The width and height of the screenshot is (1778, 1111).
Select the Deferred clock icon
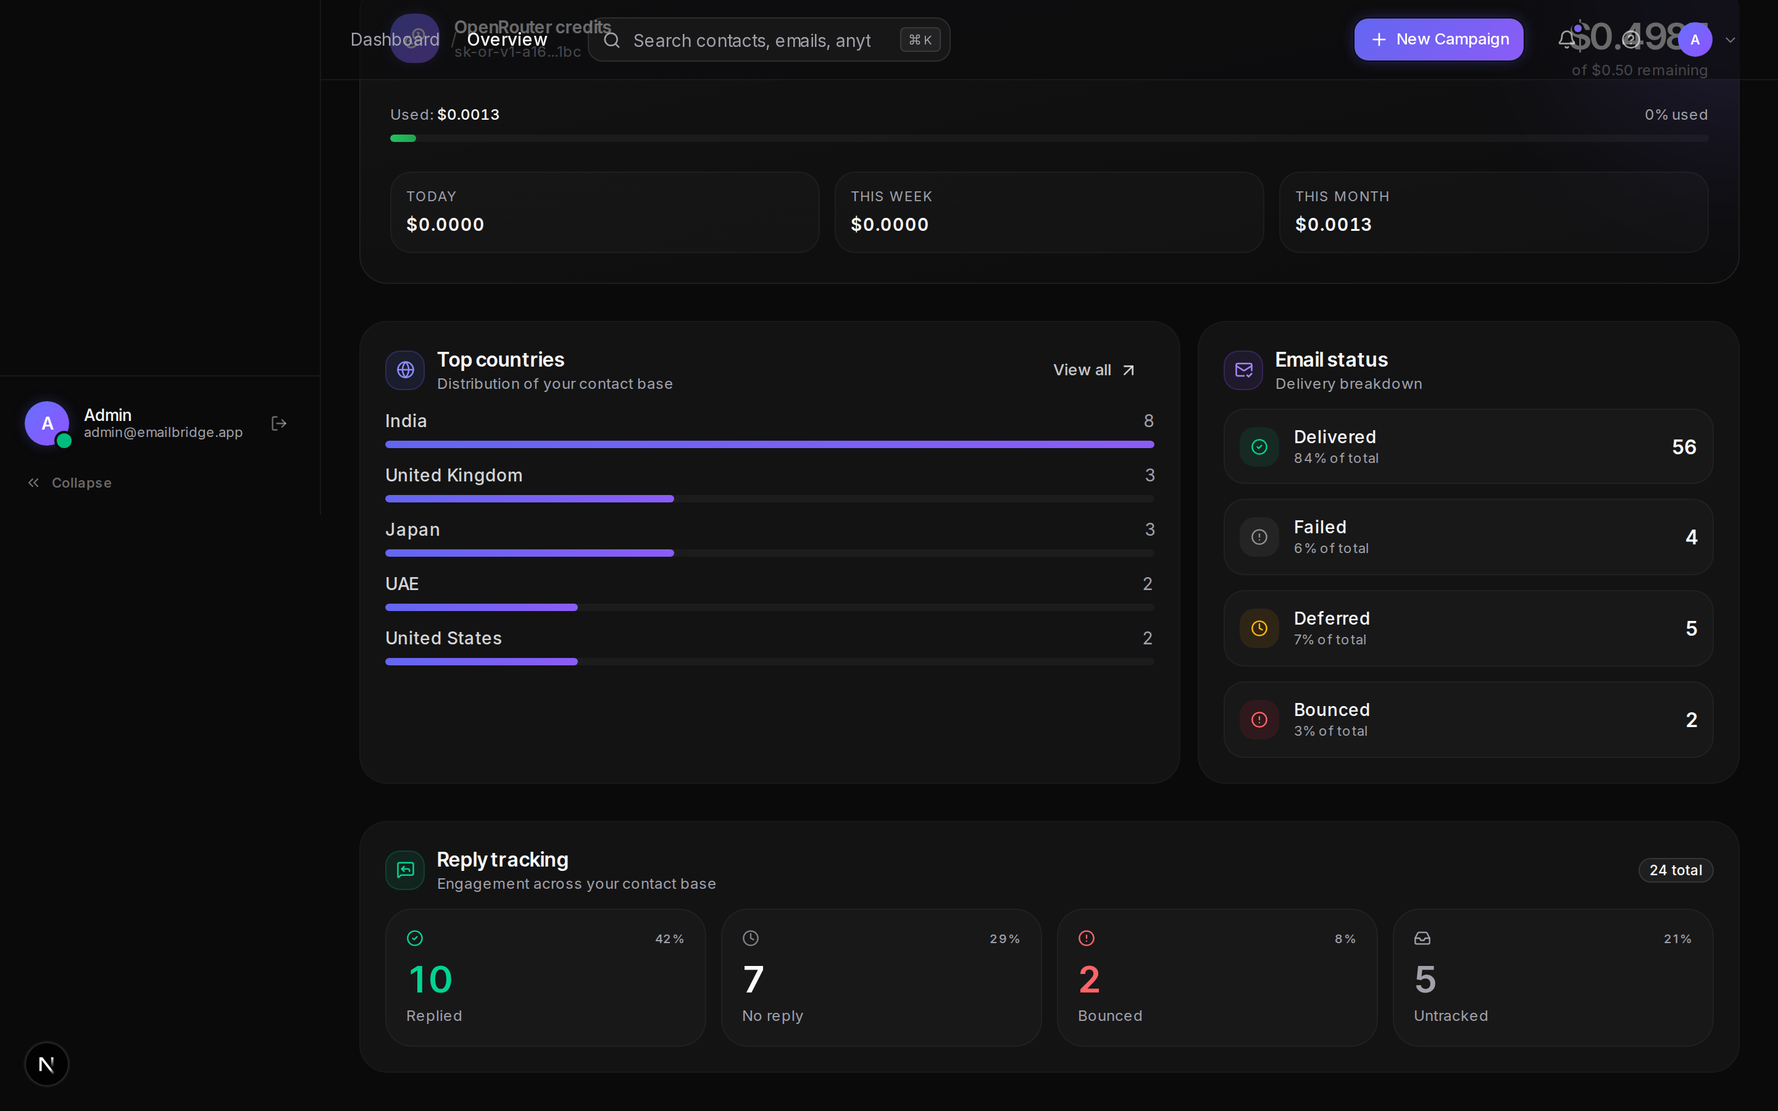[1259, 628]
